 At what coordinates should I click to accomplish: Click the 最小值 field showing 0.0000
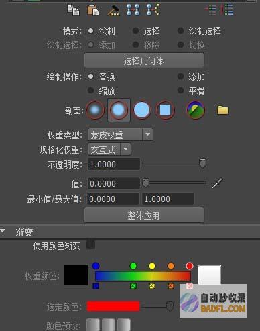click(x=113, y=199)
